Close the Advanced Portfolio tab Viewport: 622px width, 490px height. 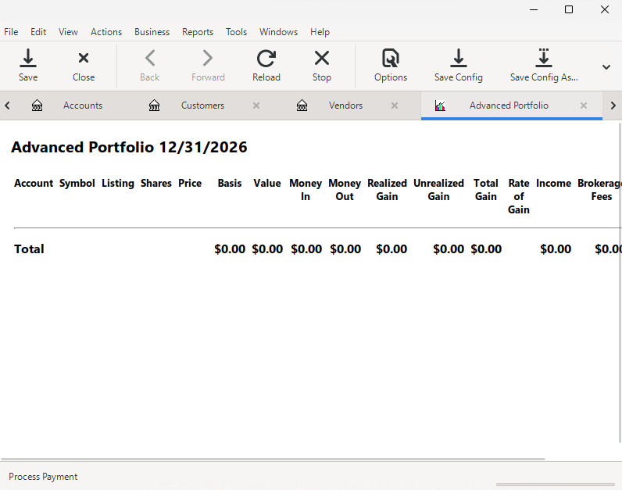click(x=584, y=106)
